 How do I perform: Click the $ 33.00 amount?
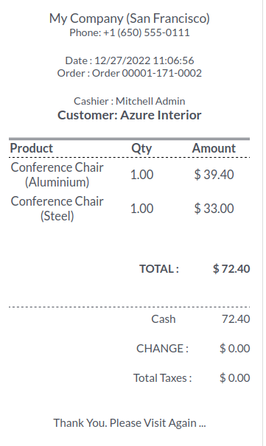[x=214, y=209]
